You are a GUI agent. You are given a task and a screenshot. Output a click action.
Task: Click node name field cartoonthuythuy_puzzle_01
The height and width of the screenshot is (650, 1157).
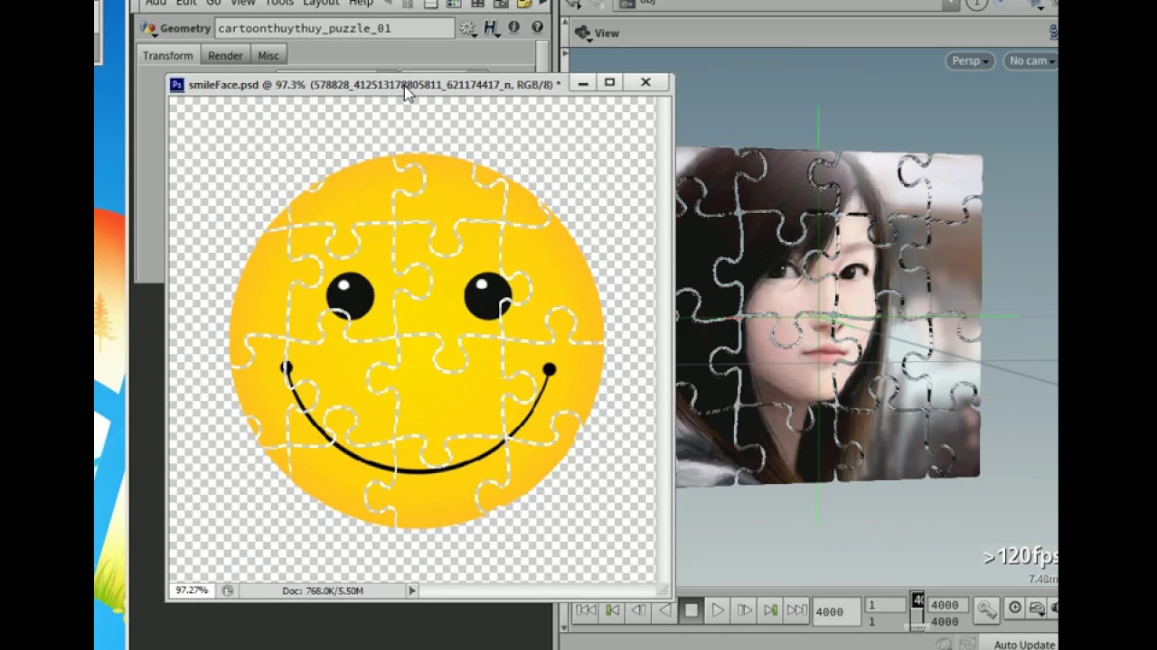click(x=334, y=28)
